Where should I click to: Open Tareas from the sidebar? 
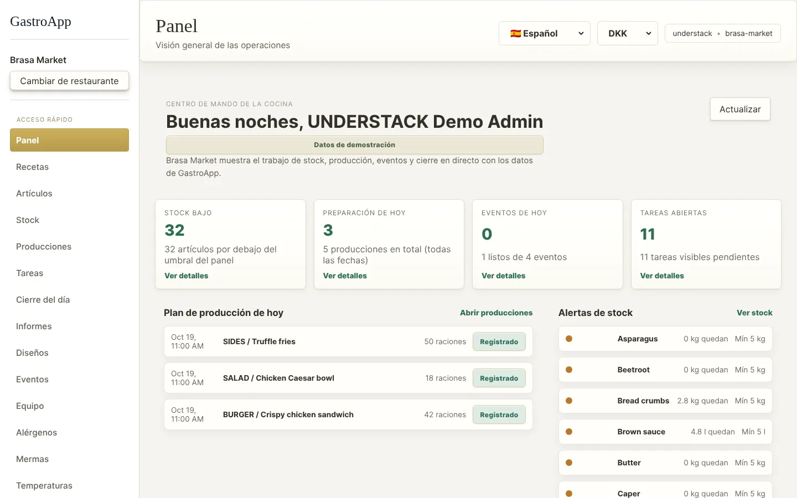point(69,273)
